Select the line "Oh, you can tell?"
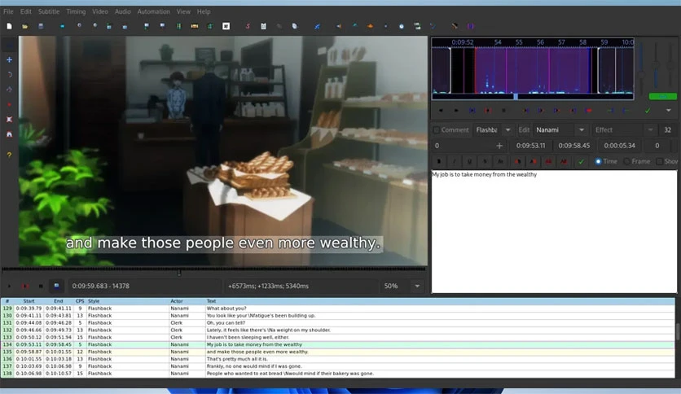This screenshot has width=681, height=394. pyautogui.click(x=338, y=323)
